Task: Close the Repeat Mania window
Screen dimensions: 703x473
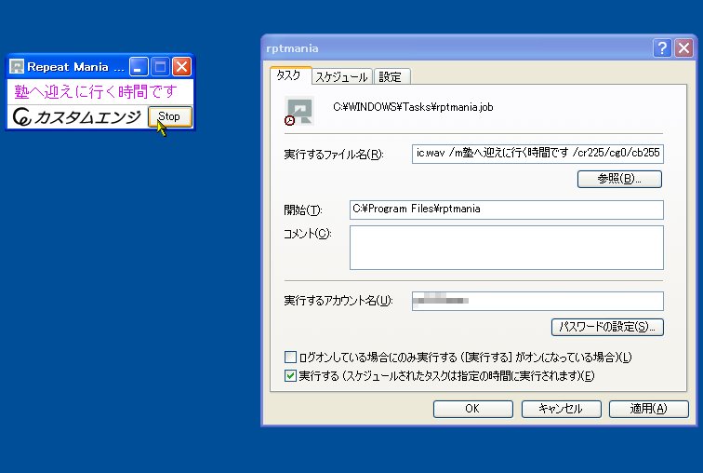Action: coord(181,67)
